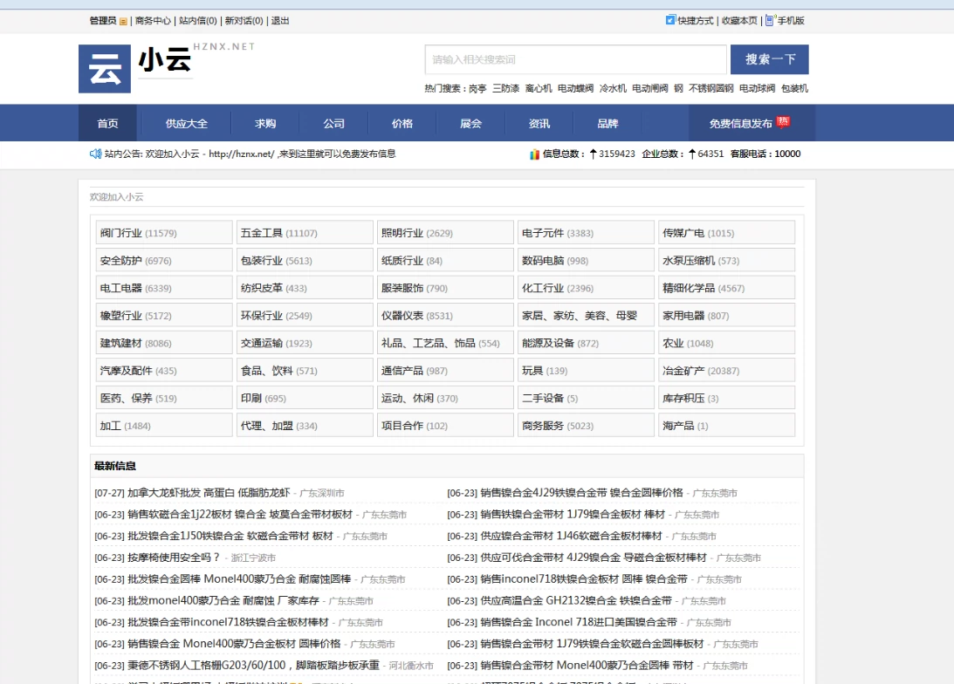
Task: Open the 精细化学品 (4567) category
Action: coord(726,288)
